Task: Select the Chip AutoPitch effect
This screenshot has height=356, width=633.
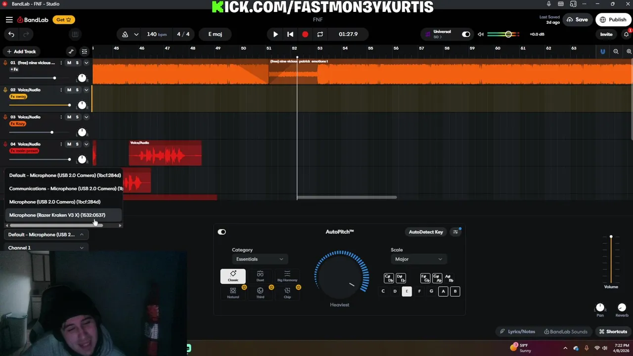Action: click(x=287, y=293)
